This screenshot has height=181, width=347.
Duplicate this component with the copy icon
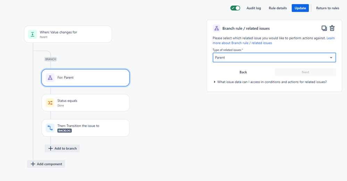coord(324,28)
